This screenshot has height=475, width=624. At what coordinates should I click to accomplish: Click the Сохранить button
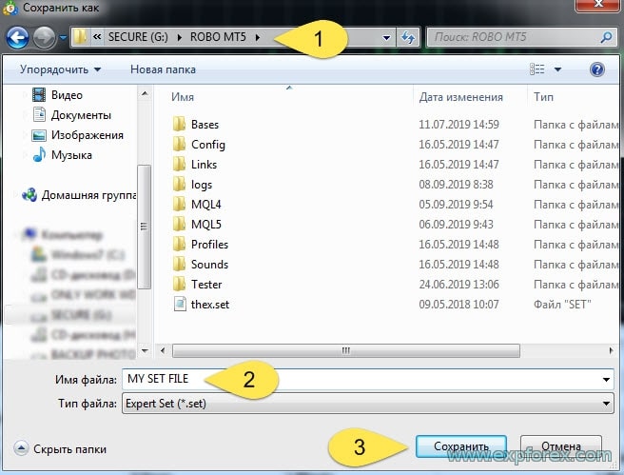click(x=461, y=446)
